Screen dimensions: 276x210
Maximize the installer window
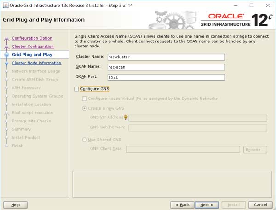click(252, 6)
